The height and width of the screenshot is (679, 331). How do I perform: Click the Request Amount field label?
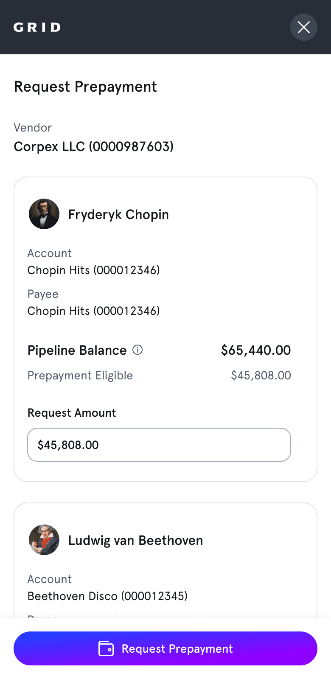point(72,413)
